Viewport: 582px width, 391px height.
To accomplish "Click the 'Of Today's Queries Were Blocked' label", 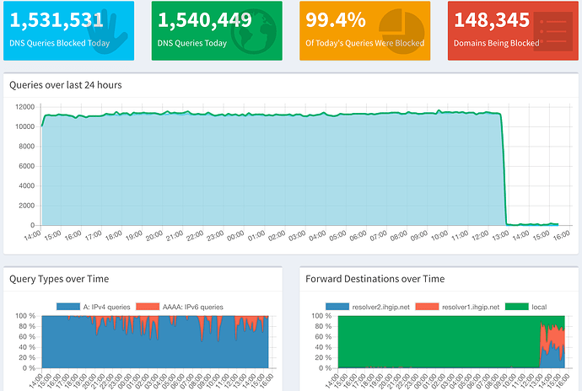I will click(x=364, y=43).
